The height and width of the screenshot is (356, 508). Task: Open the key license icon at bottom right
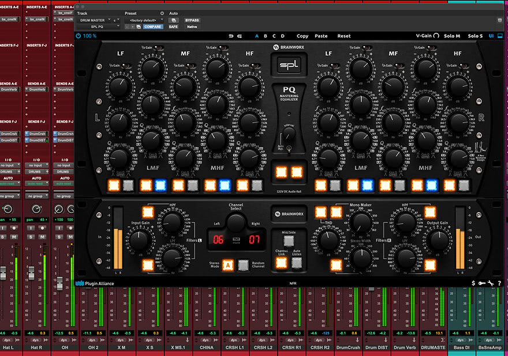tap(482, 283)
